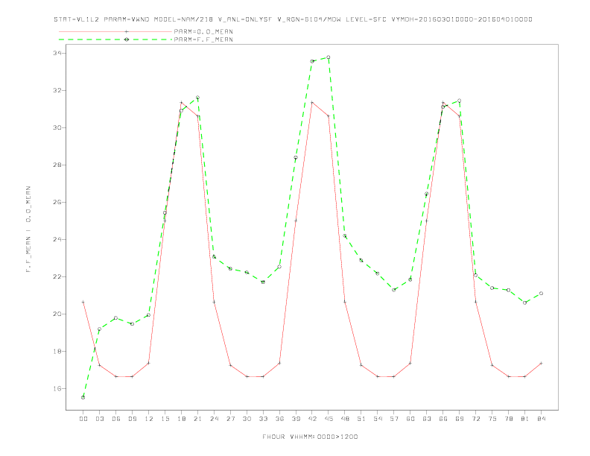Click y-axis tick label 28
Viewport: 590px width, 456px height.
coord(57,165)
